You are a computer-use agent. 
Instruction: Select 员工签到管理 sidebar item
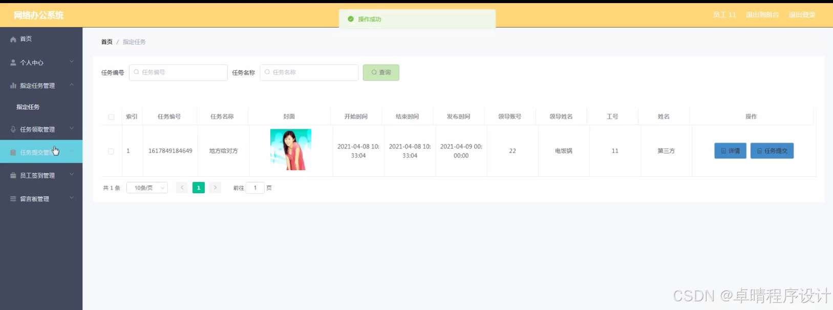tap(41, 175)
